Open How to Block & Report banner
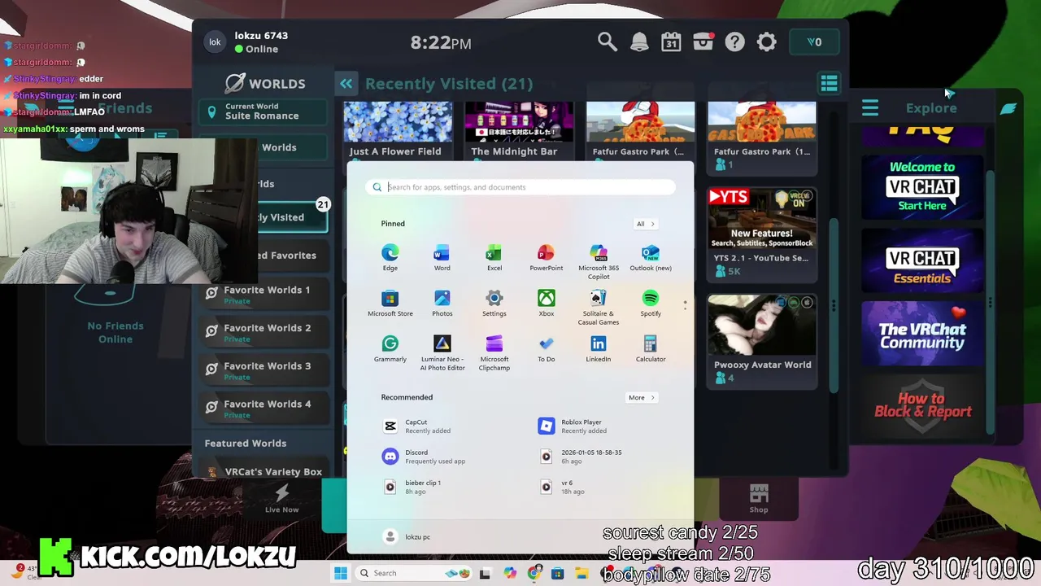 coord(922,405)
